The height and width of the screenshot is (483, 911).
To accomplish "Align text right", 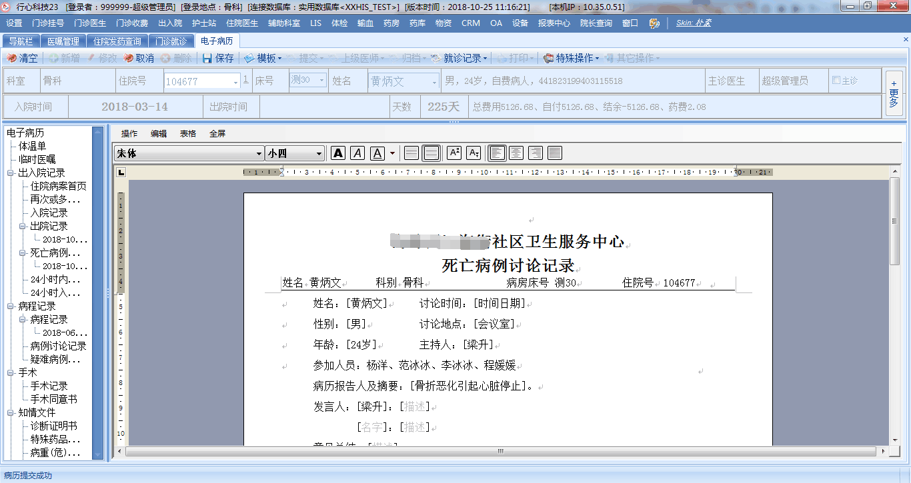I will pos(536,153).
